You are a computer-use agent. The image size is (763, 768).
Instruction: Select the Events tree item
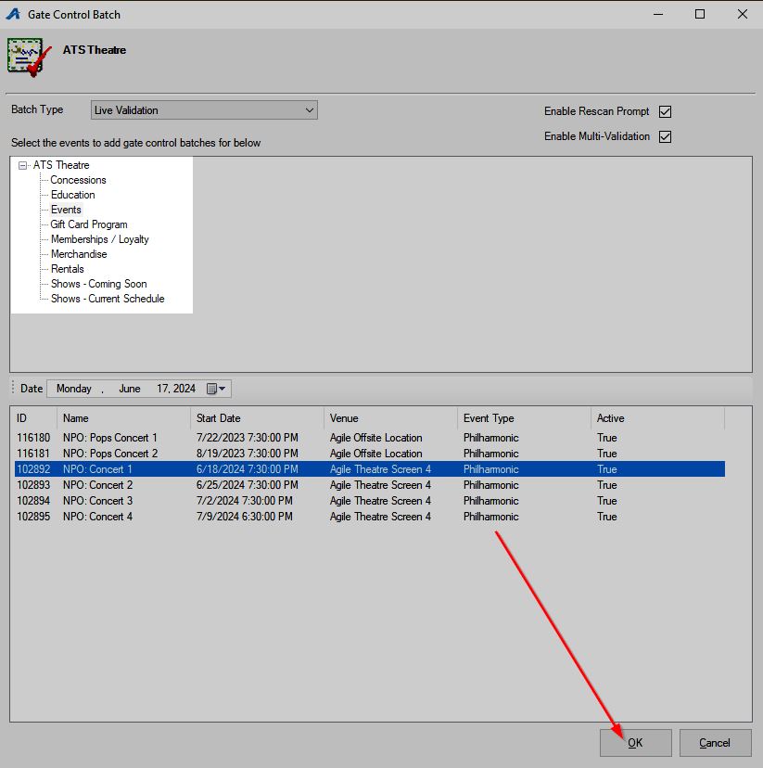pyautogui.click(x=66, y=210)
